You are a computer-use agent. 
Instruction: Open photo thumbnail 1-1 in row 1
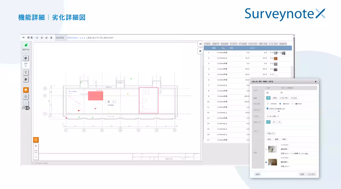(275, 53)
